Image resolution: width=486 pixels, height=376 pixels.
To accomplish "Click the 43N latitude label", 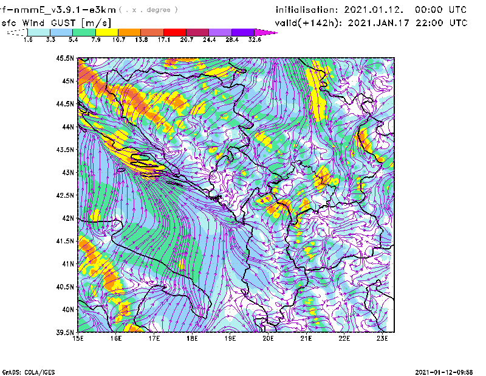I will coord(68,172).
